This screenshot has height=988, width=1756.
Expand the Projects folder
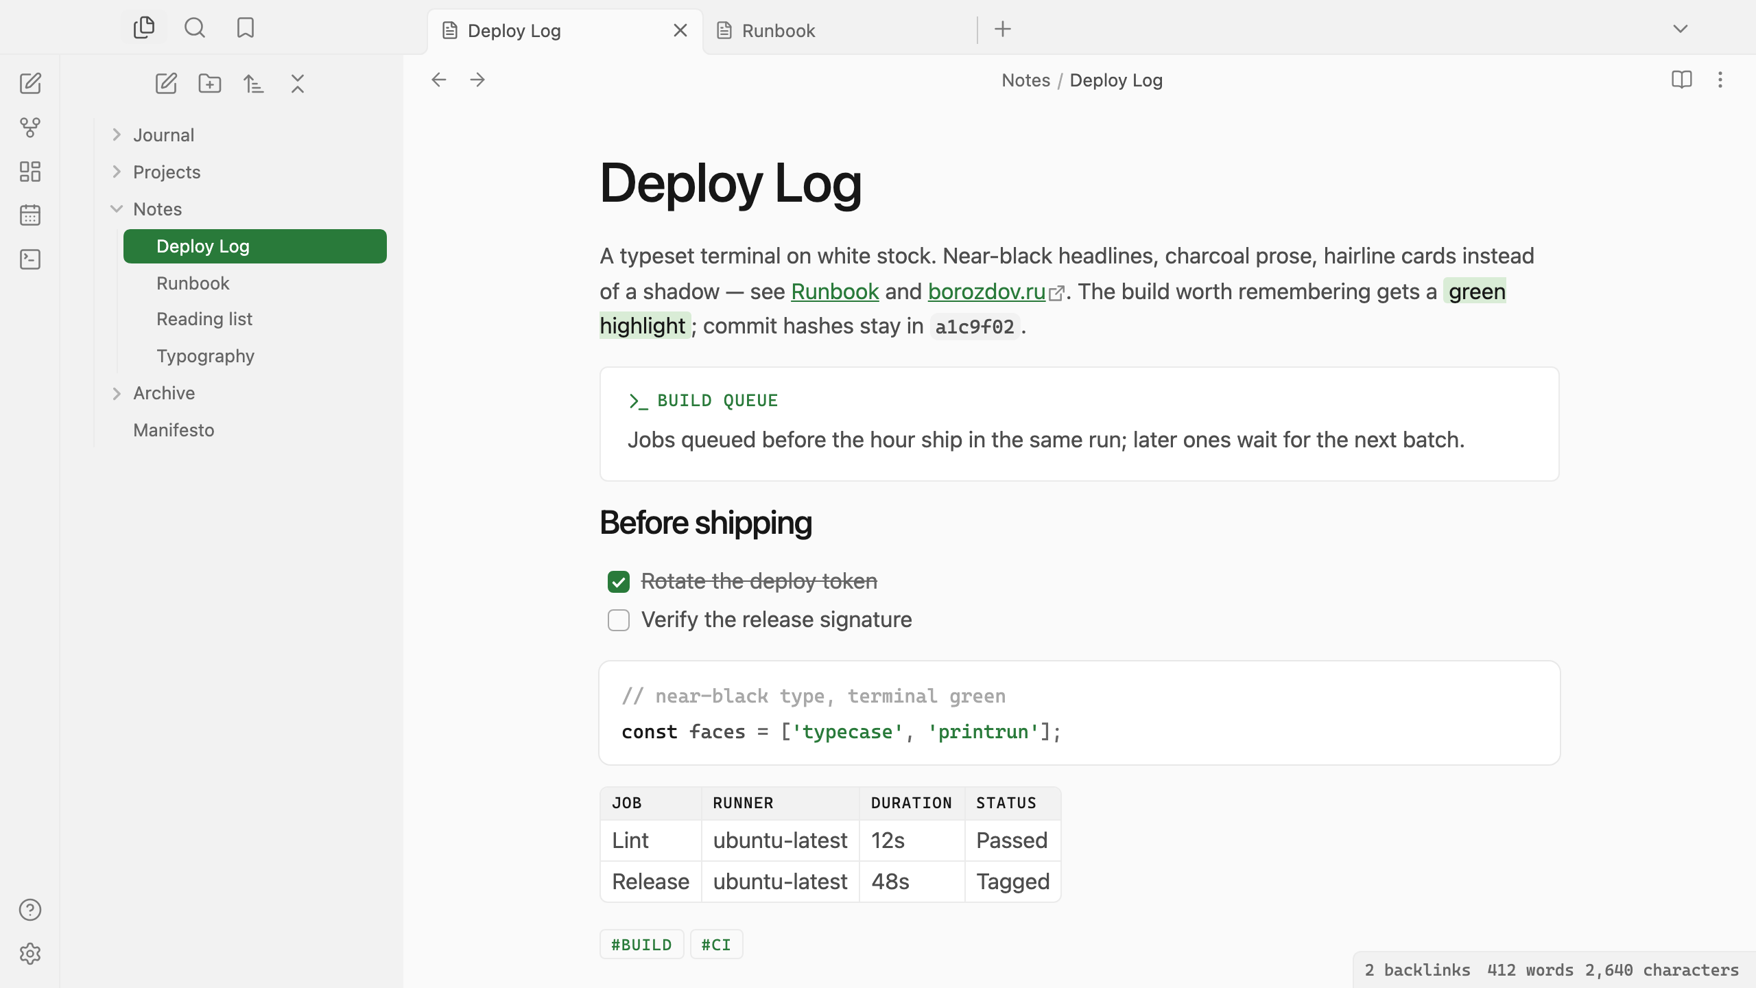pos(117,172)
